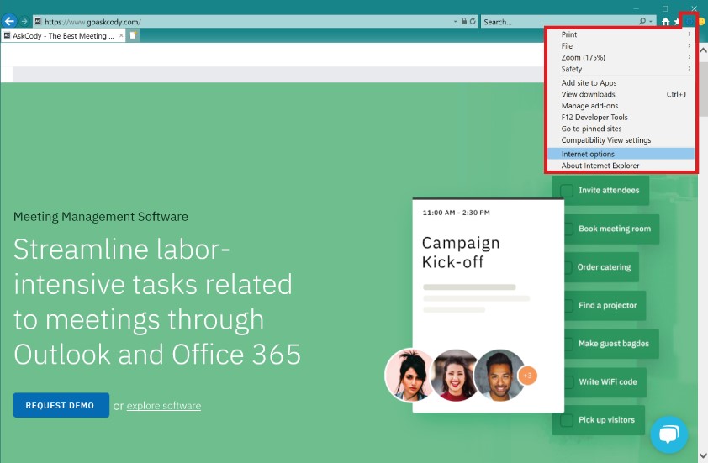Open the address bar autocomplete dropdown arrow
Image resolution: width=708 pixels, height=463 pixels.
click(x=455, y=21)
